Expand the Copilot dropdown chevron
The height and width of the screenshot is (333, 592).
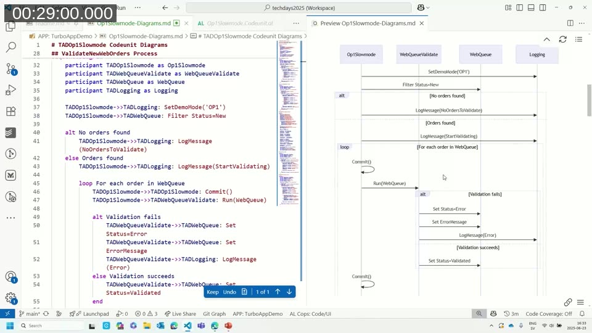pyautogui.click(x=428, y=7)
